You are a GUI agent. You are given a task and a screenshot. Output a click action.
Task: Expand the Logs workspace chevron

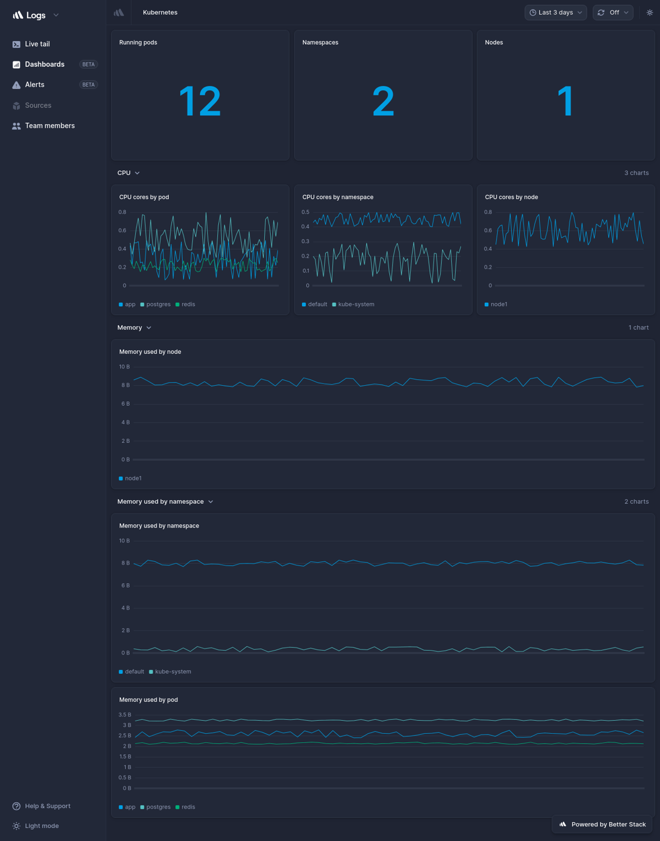click(56, 15)
